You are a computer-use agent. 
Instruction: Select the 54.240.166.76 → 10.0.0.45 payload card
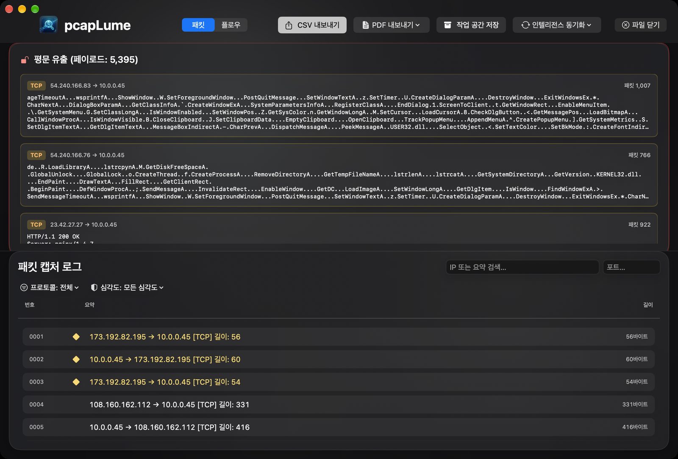point(339,175)
